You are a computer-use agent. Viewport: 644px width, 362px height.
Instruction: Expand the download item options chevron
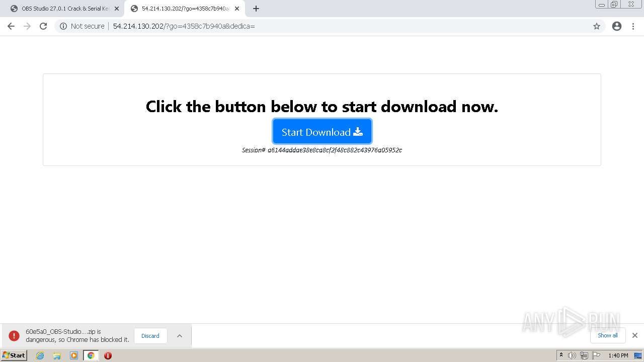pos(180,336)
